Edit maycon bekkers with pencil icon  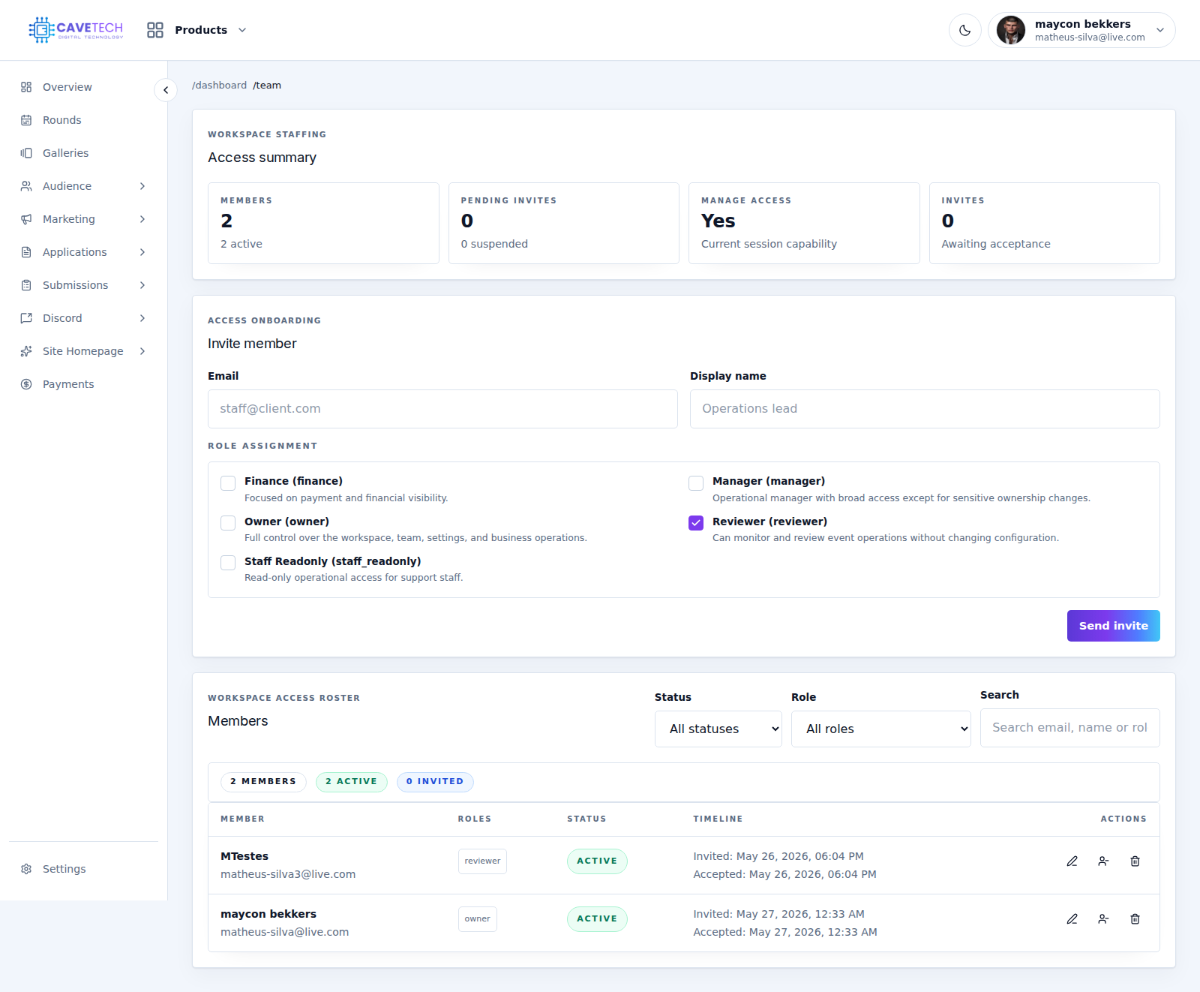[1072, 919]
